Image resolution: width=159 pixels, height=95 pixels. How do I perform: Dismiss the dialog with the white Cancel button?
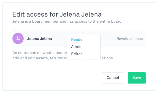point(113,78)
